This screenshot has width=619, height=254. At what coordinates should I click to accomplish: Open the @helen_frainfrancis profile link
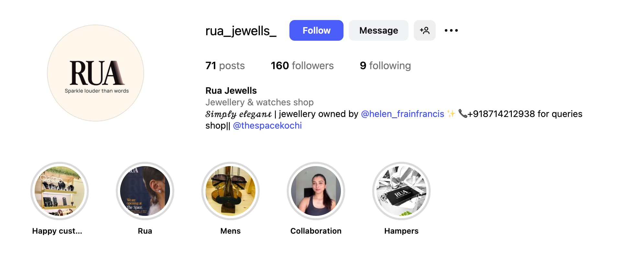402,114
